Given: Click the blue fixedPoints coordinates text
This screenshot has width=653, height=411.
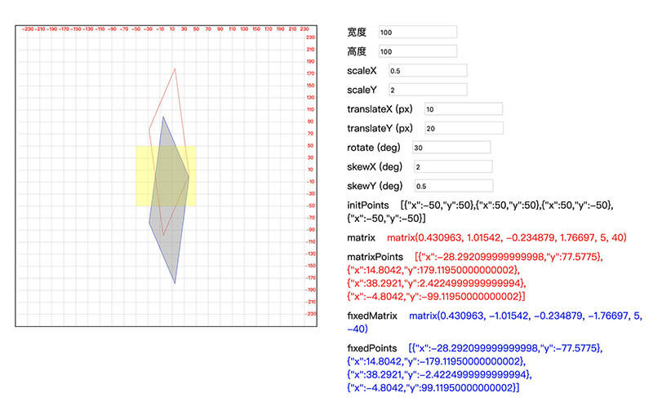Looking at the screenshot, I should point(475,368).
